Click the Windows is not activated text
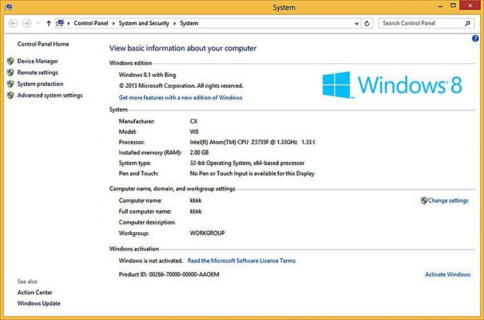 click(151, 261)
